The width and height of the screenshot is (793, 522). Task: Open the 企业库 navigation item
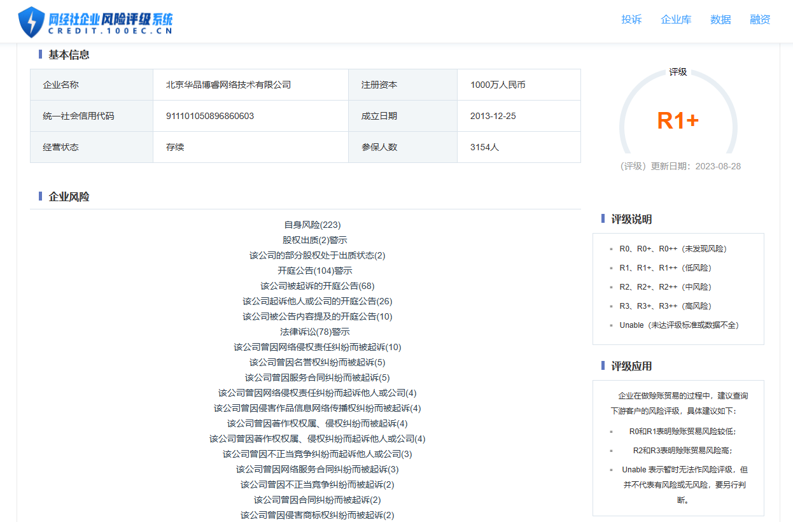pyautogui.click(x=676, y=20)
